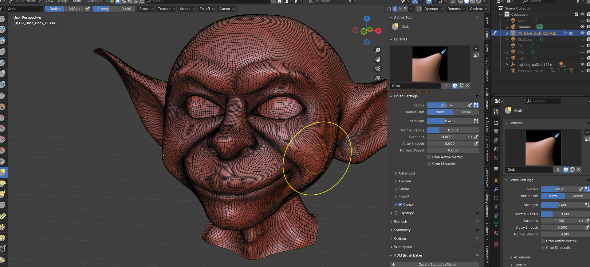Adjust the sidebar Hardness slider
This screenshot has height=267, width=590.
(446, 137)
